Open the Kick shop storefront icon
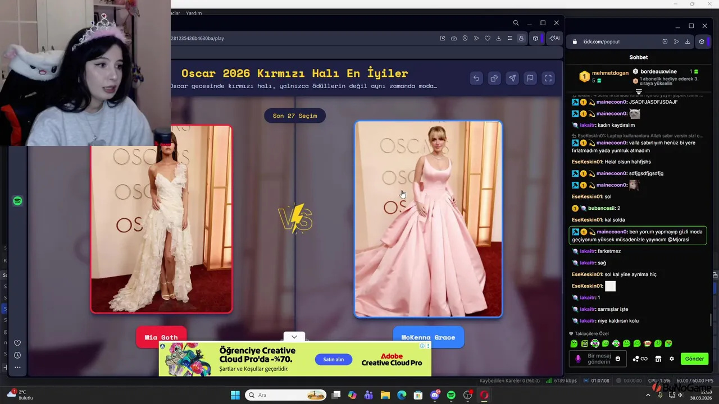 coord(658,359)
